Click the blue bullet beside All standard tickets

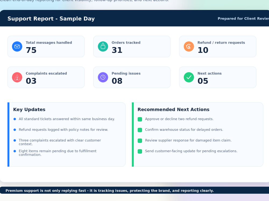15,119
